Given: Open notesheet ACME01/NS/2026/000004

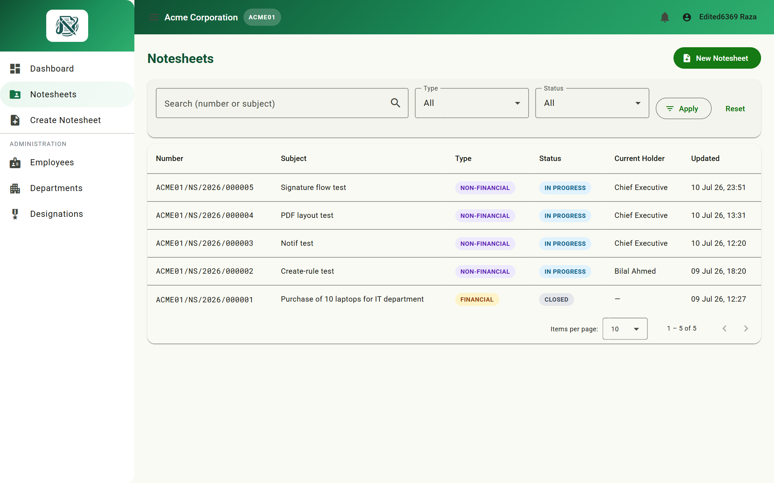Looking at the screenshot, I should coord(205,215).
